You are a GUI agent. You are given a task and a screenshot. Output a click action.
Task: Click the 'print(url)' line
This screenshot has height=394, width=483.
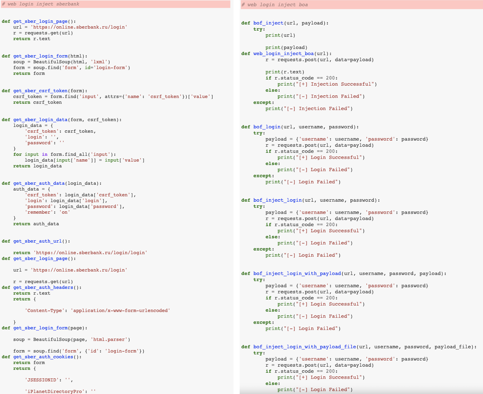(x=280, y=35)
